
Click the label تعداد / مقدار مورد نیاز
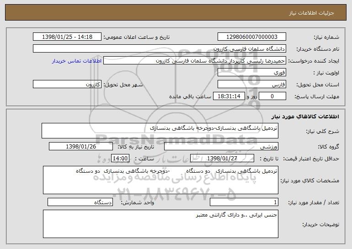point(314,202)
